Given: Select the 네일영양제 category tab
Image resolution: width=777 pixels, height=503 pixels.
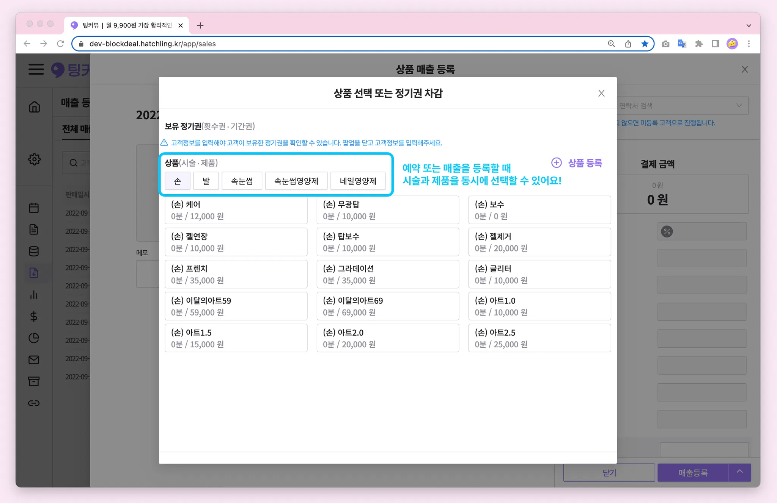Looking at the screenshot, I should click(358, 181).
